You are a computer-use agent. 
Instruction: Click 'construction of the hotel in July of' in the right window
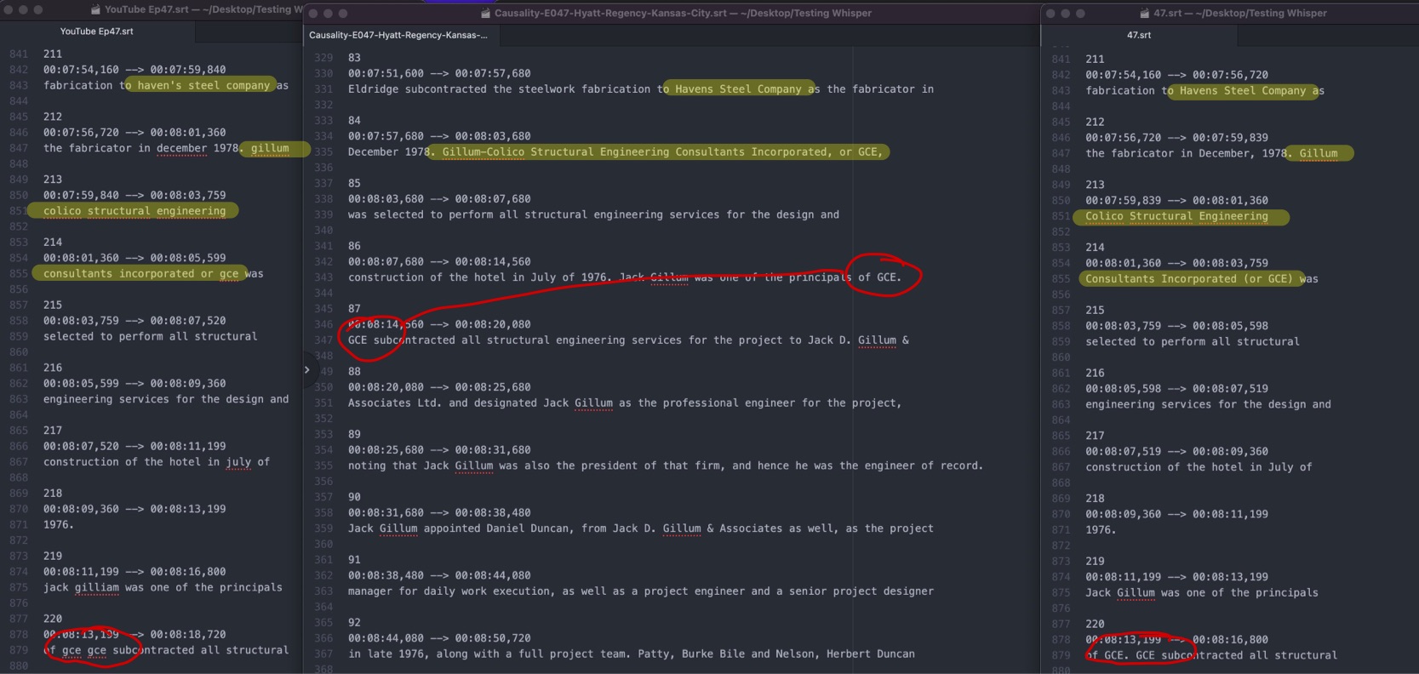1199,468
